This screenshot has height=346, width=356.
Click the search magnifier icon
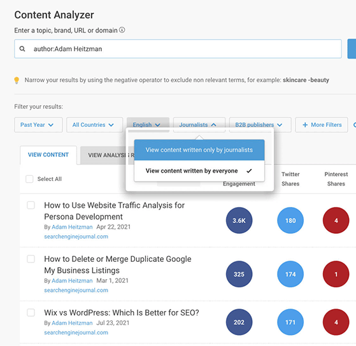click(x=22, y=48)
